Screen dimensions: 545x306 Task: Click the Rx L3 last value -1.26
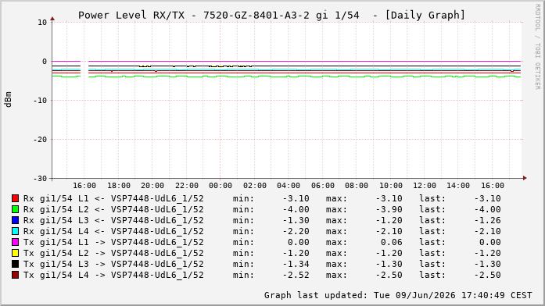click(x=488, y=220)
